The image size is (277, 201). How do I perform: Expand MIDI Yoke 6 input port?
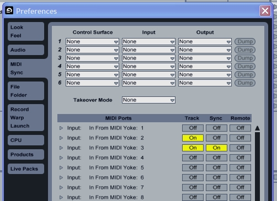[61, 177]
